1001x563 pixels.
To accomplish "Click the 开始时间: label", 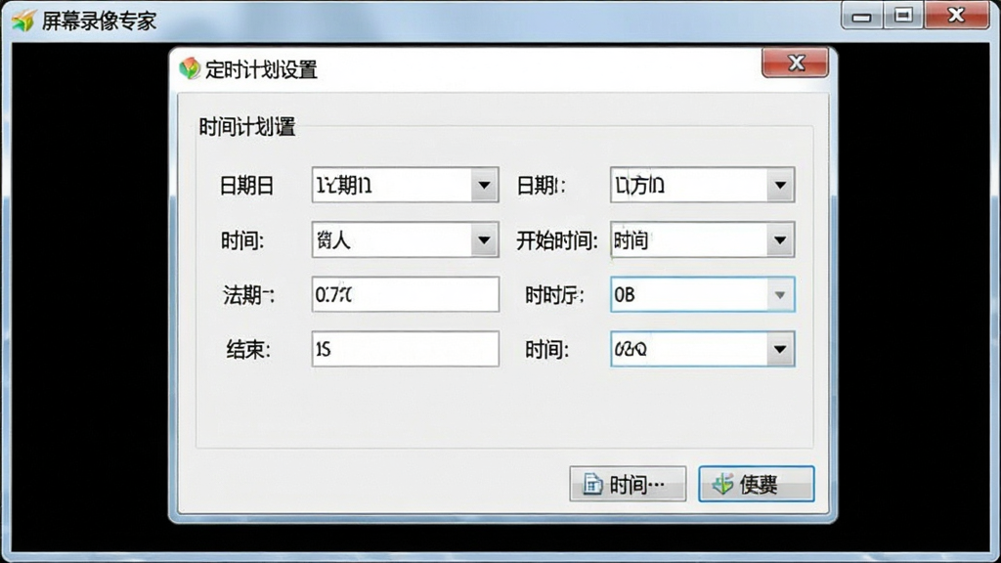I will point(556,240).
